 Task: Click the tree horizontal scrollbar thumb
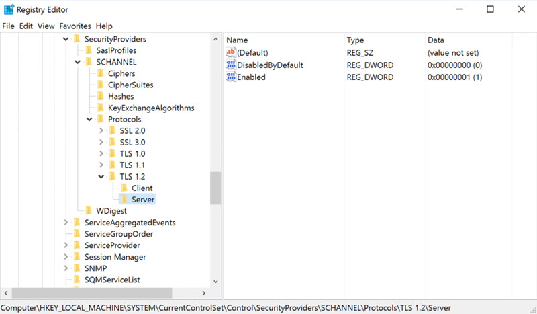pyautogui.click(x=92, y=292)
